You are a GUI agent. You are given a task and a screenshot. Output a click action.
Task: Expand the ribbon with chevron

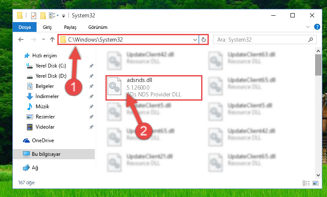pyautogui.click(x=307, y=27)
